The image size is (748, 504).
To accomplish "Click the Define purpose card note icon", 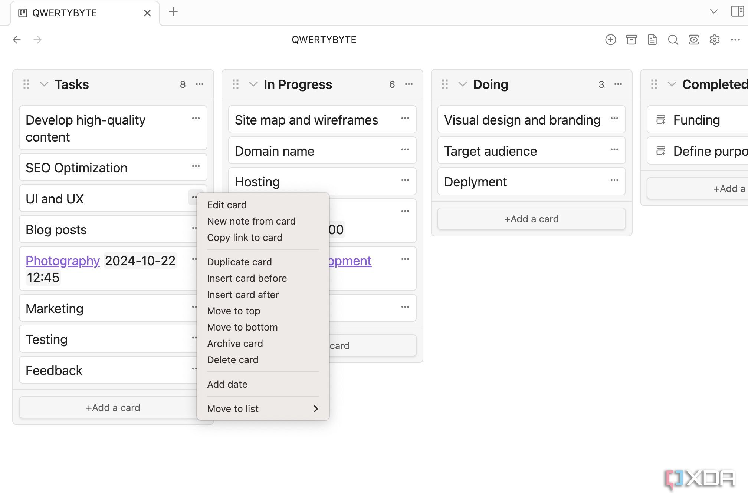I will tap(661, 151).
